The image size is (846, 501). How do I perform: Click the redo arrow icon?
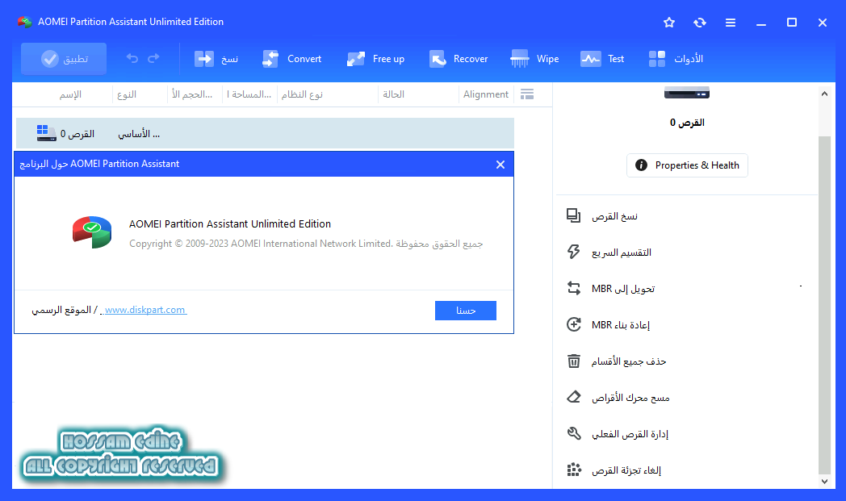153,58
